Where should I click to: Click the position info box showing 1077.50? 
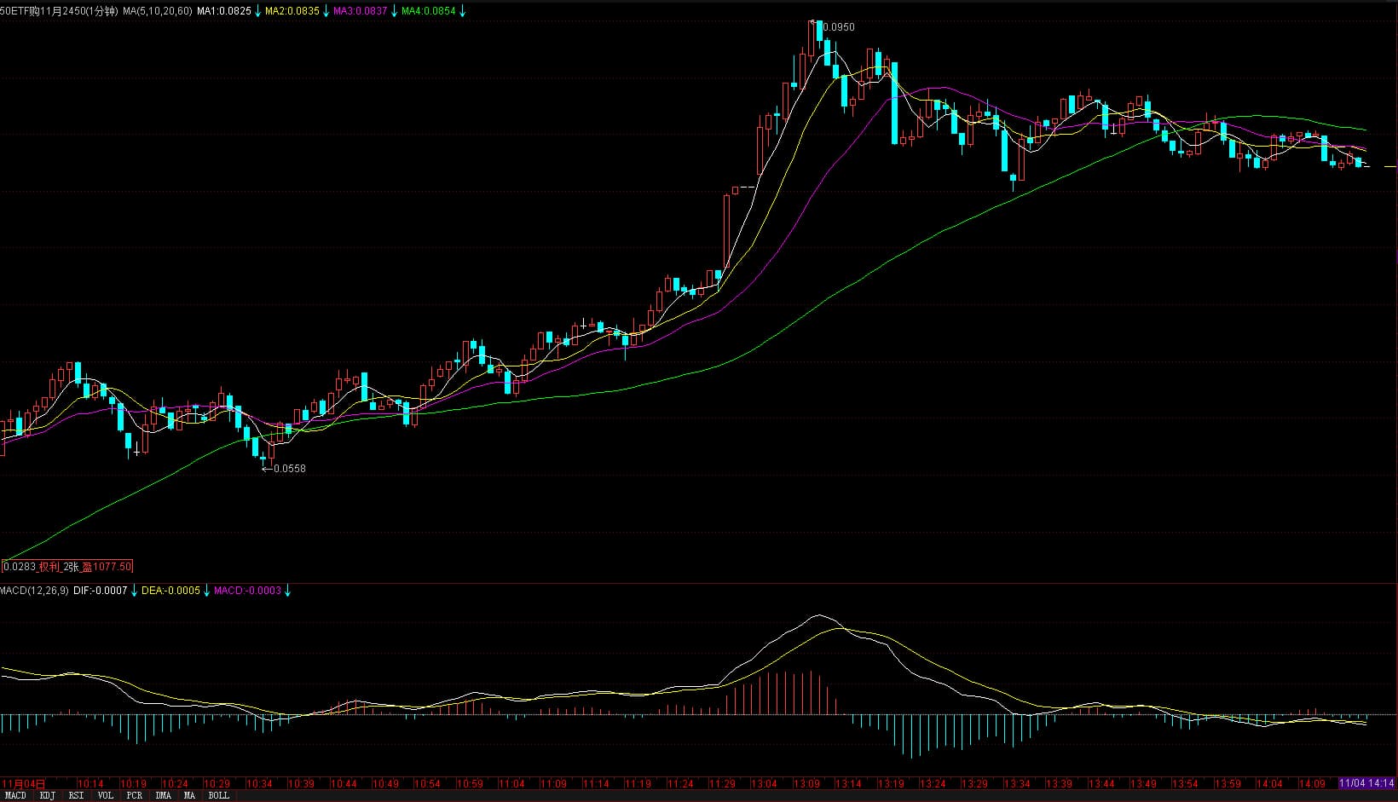click(x=68, y=567)
